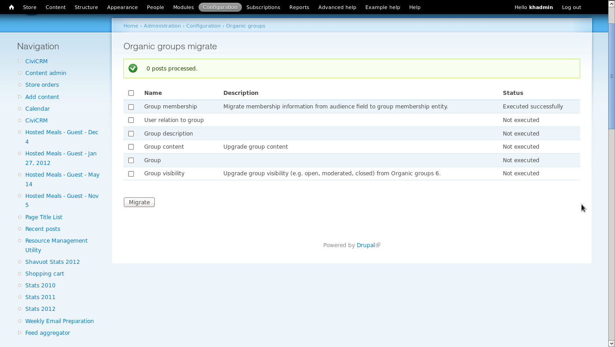Open the Reports menu item

pyautogui.click(x=299, y=7)
